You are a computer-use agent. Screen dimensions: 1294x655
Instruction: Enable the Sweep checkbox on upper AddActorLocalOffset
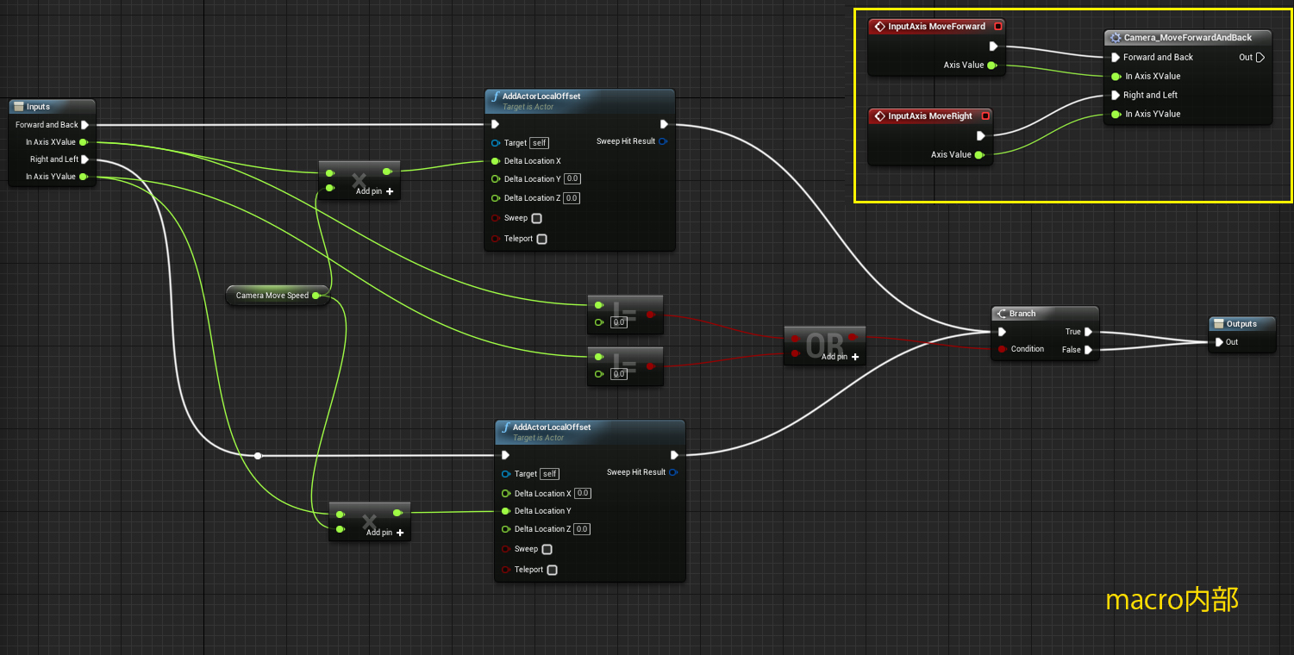coord(536,218)
